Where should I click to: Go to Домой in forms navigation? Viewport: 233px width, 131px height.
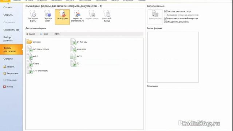[31, 34]
